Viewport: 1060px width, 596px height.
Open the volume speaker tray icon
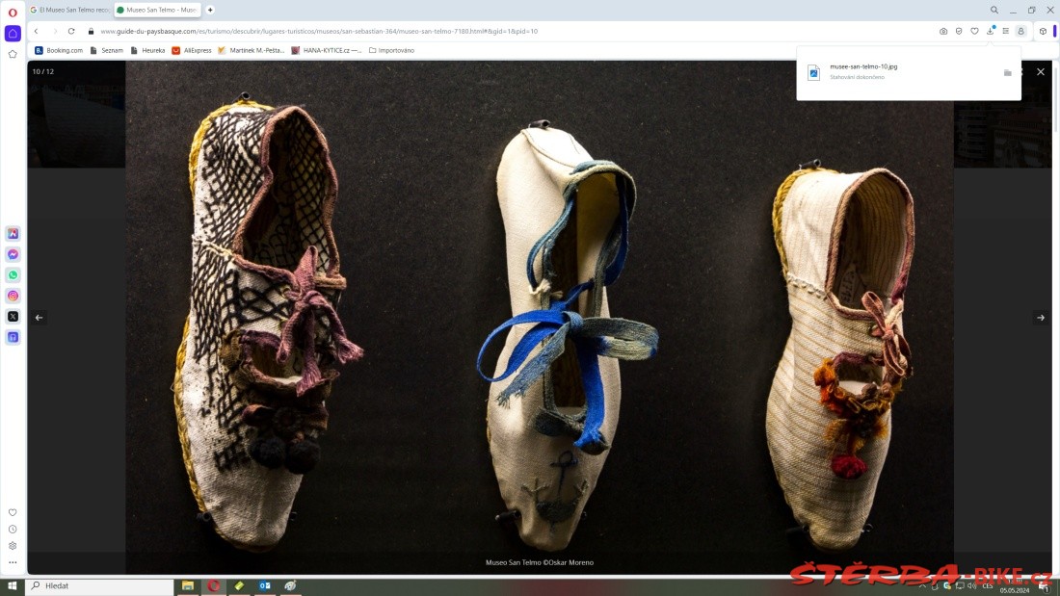[972, 585]
